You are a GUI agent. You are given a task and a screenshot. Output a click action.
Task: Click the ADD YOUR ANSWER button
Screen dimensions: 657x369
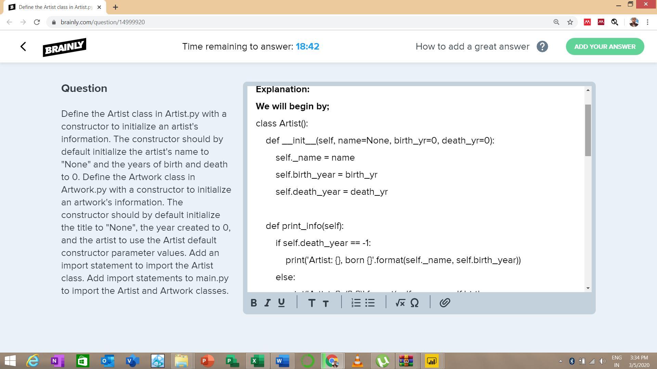click(x=605, y=47)
